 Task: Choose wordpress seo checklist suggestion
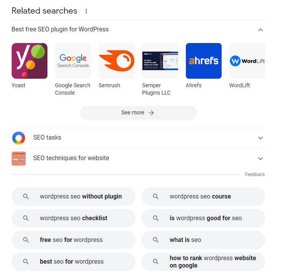pyautogui.click(x=73, y=218)
